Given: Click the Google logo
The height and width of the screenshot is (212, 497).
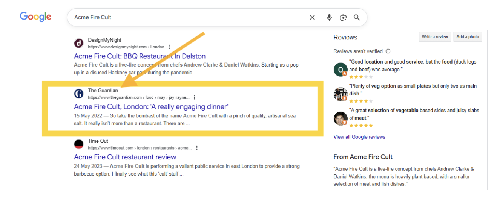Looking at the screenshot, I should pyautogui.click(x=35, y=17).
